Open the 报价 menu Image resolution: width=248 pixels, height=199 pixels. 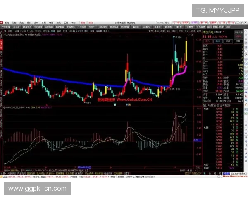pyautogui.click(x=29, y=23)
